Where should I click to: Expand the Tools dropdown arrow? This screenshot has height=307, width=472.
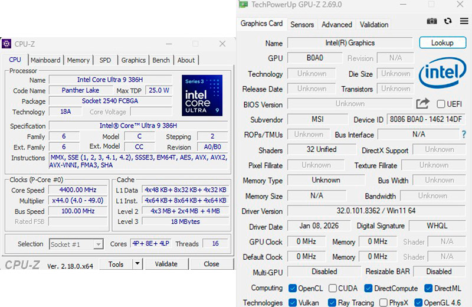point(137,264)
